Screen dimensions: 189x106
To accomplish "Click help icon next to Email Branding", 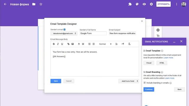I will tap(162, 72).
